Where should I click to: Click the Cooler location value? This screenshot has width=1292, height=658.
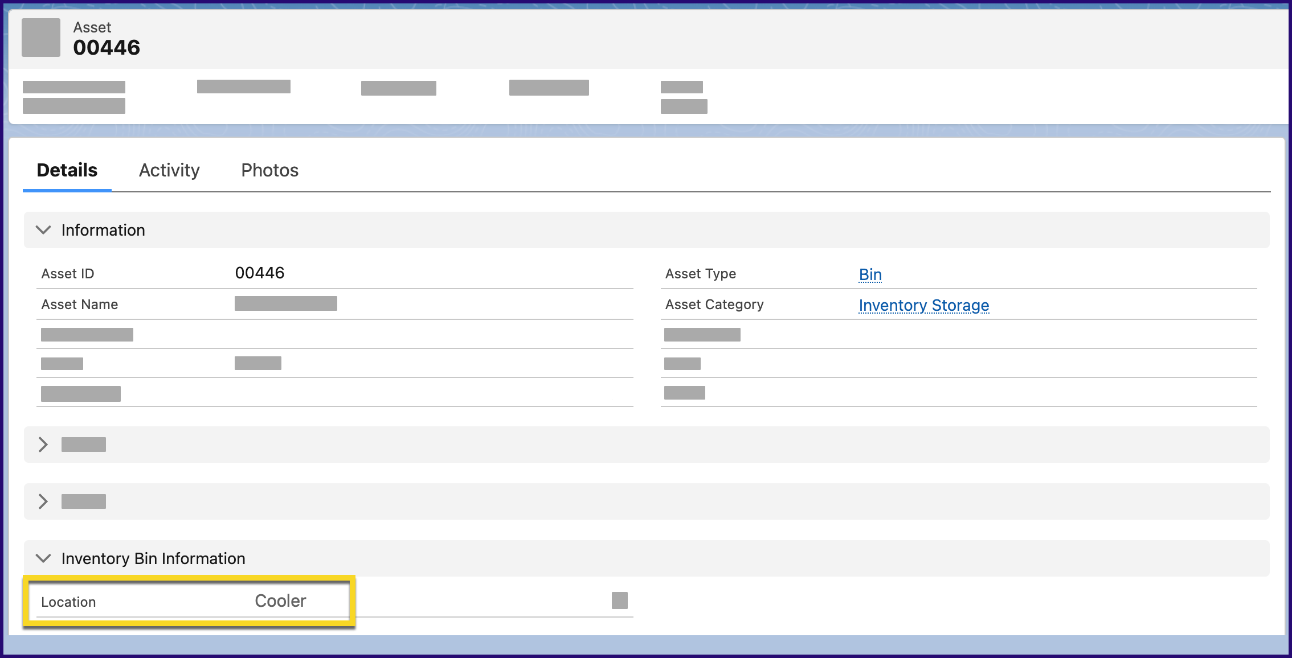[280, 601]
